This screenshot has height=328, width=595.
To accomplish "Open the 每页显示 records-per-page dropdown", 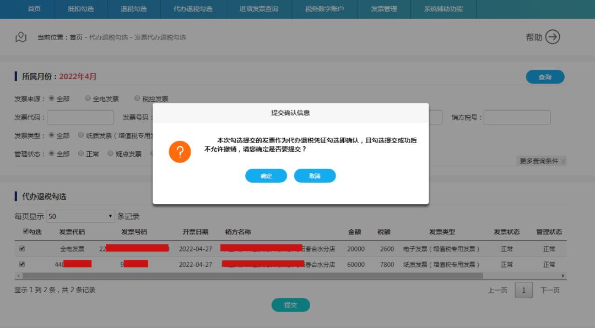I will [x=80, y=217].
